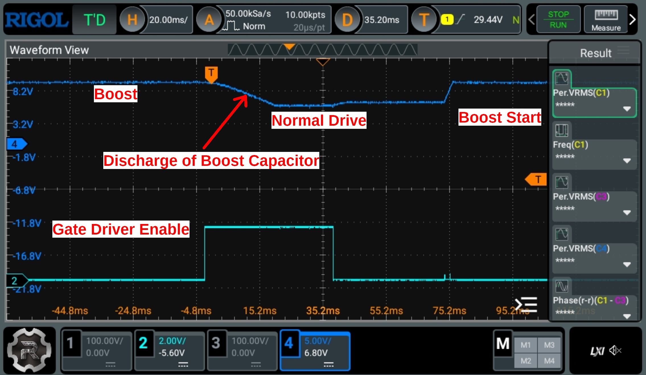Expand the Freq(C1) measurement dropdown
The image size is (646, 375).
coord(627,161)
